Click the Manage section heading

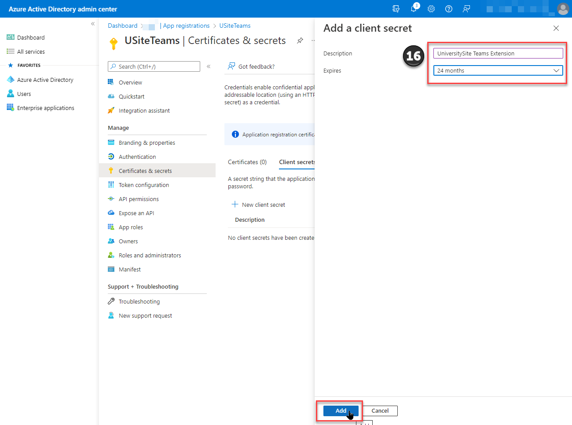click(x=118, y=128)
